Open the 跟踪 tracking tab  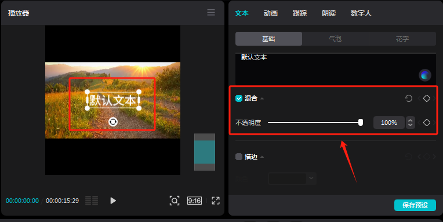point(300,13)
